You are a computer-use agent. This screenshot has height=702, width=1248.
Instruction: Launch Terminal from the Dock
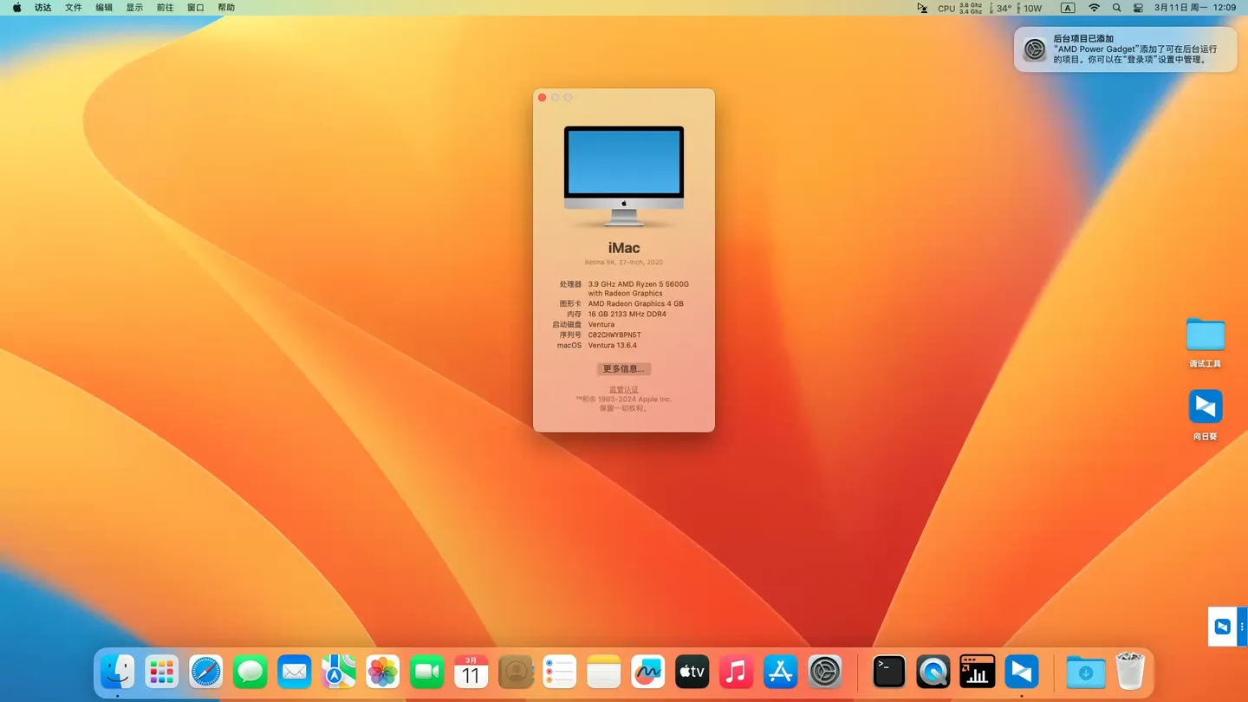point(888,672)
